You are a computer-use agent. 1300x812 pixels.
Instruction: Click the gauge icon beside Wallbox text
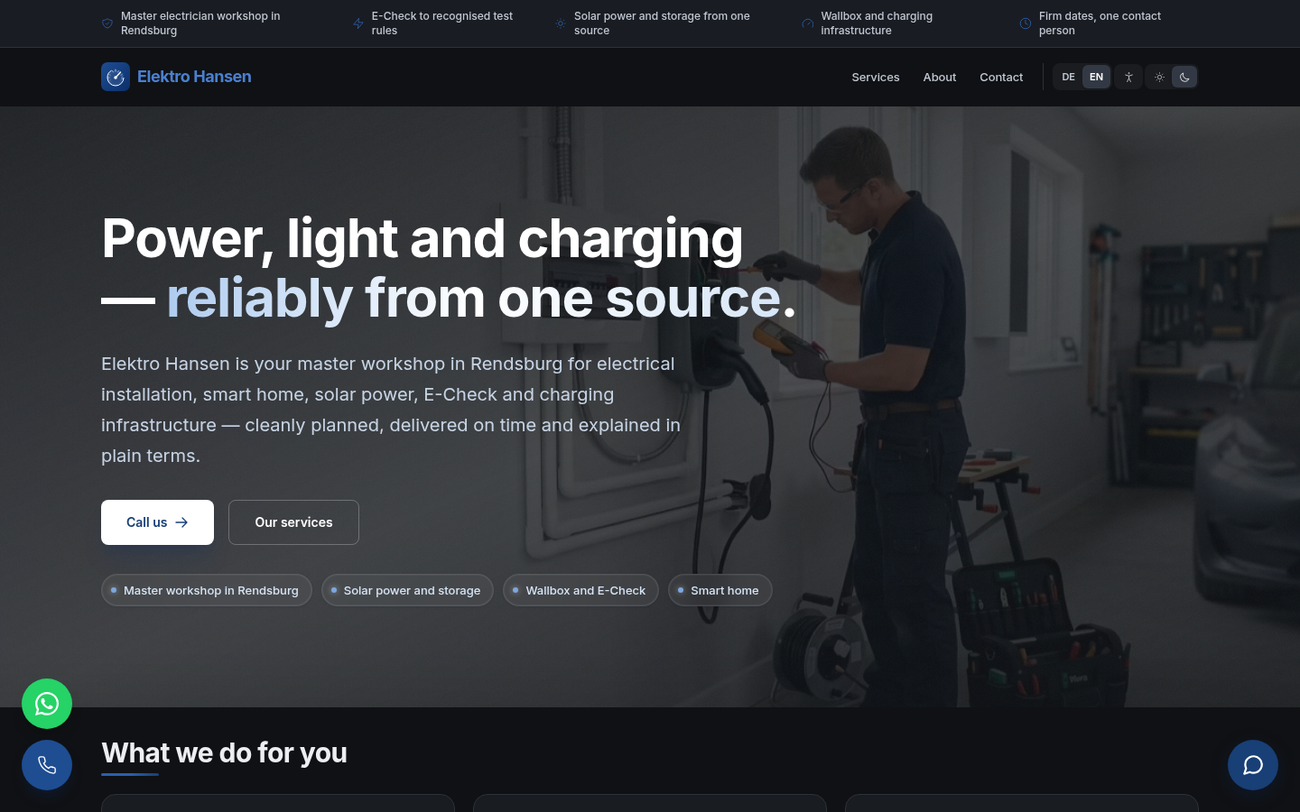(x=808, y=23)
